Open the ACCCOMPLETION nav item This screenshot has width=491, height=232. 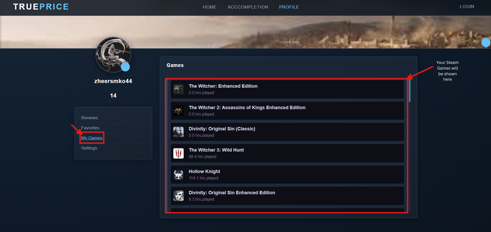point(248,7)
